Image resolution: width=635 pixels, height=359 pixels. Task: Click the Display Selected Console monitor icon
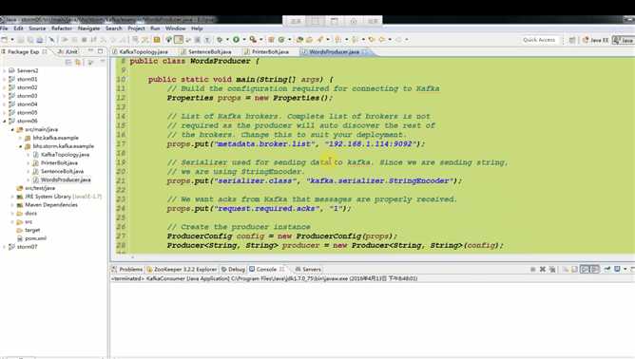point(617,269)
